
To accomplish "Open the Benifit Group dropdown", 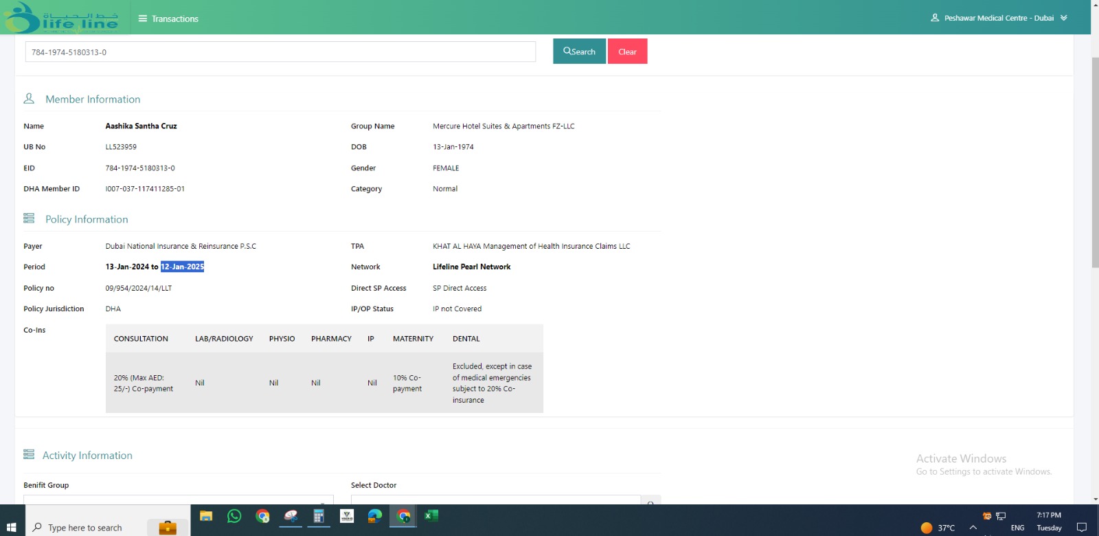I will tap(178, 500).
